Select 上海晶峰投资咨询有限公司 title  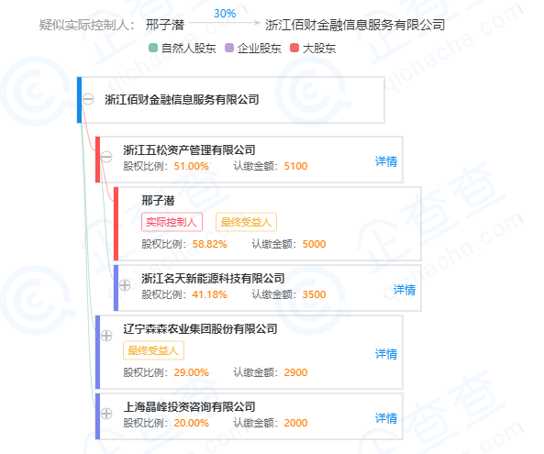[x=189, y=407]
